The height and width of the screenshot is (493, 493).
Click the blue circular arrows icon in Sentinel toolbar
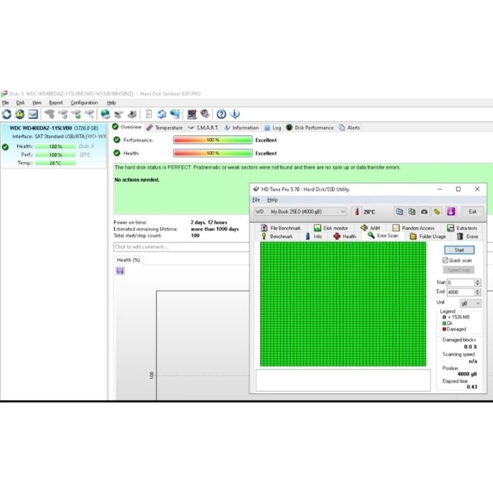(x=161, y=114)
